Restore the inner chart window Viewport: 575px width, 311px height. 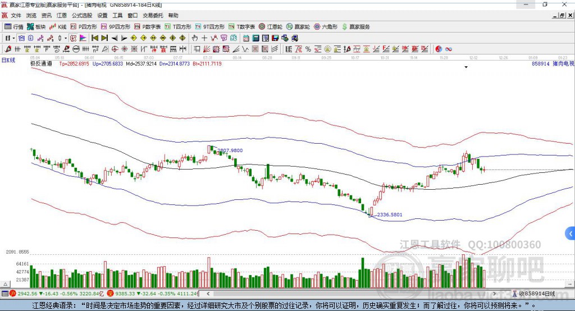click(x=562, y=15)
